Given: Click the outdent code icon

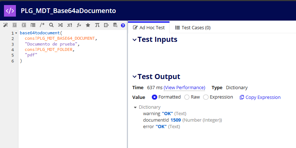Looking at the screenshot, I should point(15,25).
